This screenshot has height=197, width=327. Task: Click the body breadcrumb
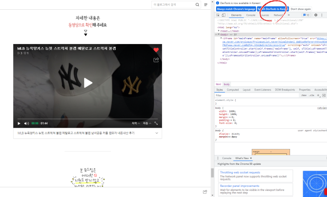tap(227, 84)
